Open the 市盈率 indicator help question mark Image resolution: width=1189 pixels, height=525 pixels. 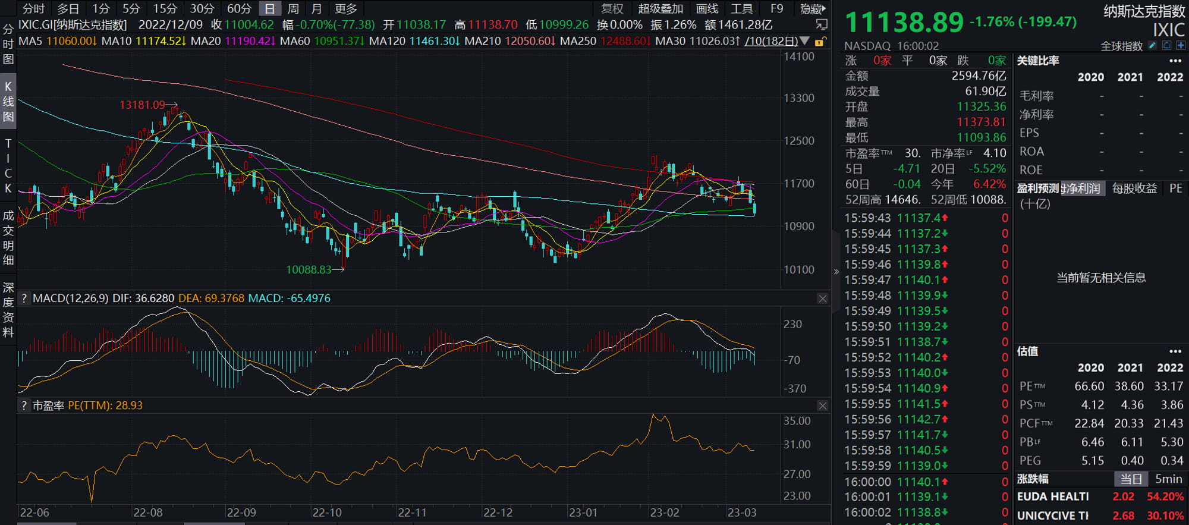(24, 405)
